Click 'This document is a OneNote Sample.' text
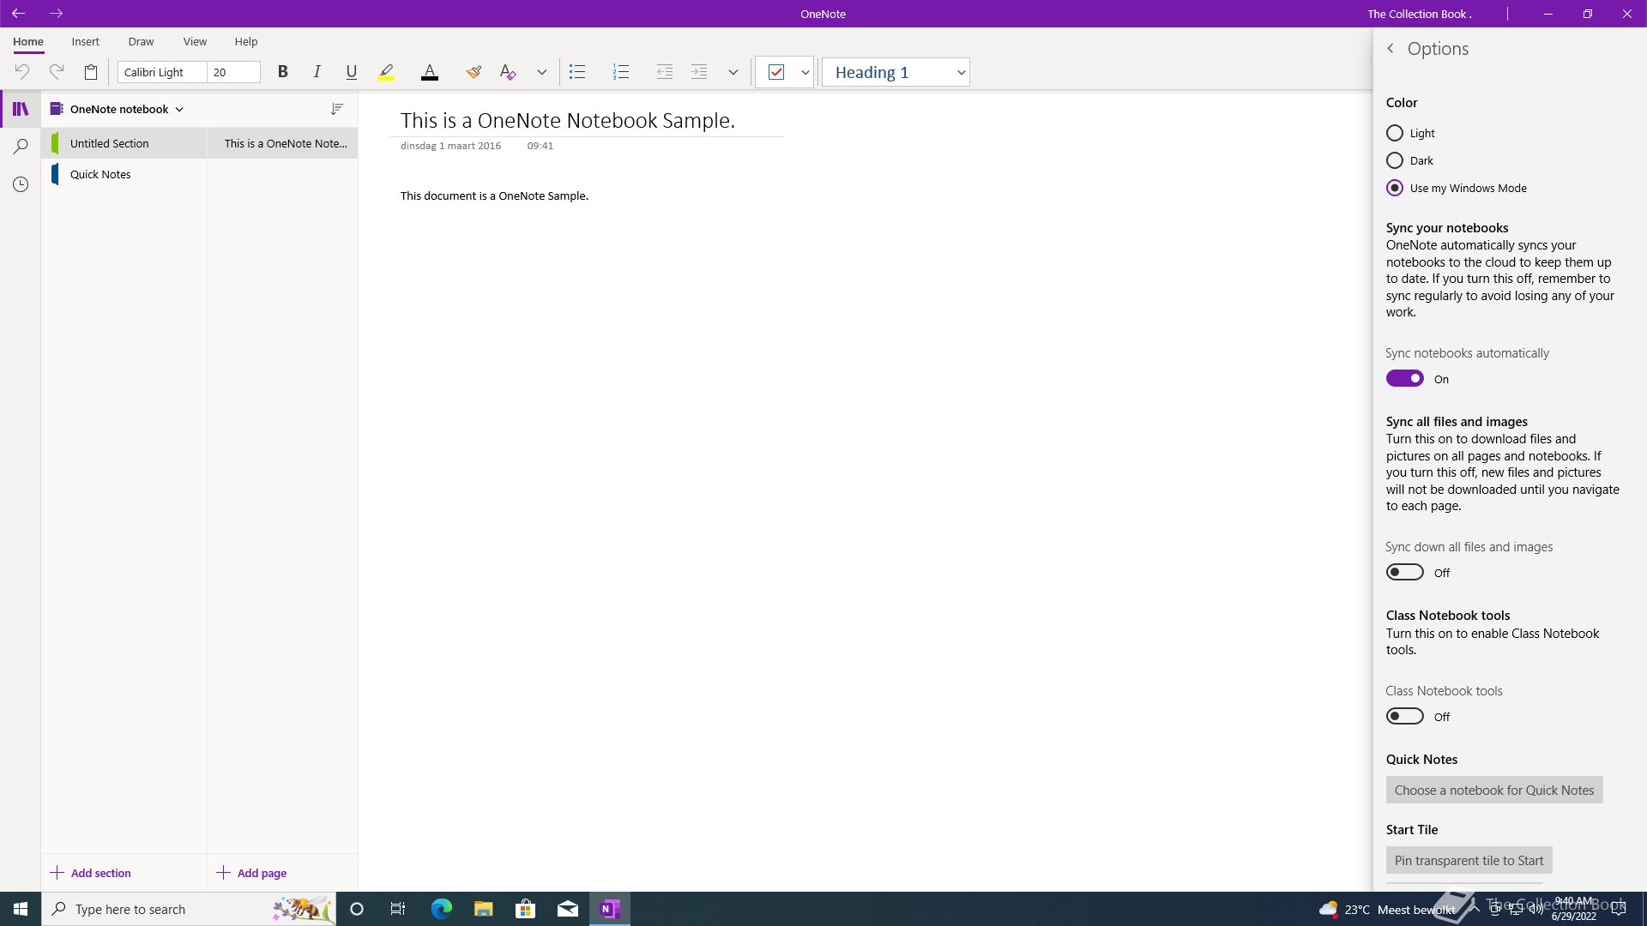Image resolution: width=1647 pixels, height=926 pixels. click(494, 195)
